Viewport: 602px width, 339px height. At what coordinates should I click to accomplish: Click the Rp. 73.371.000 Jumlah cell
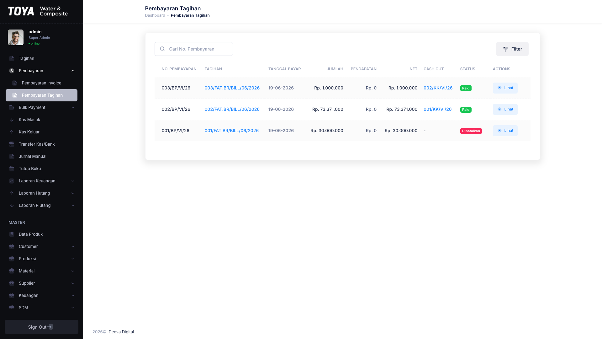click(328, 110)
